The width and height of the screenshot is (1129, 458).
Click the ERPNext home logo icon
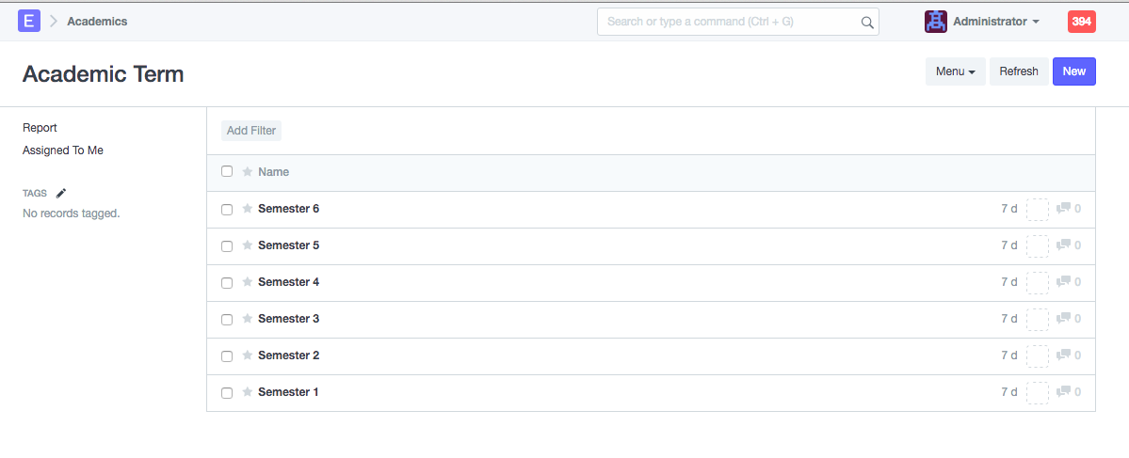(x=29, y=21)
